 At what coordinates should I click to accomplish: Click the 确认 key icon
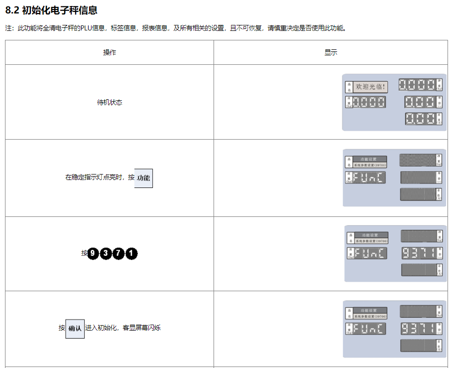point(75,329)
